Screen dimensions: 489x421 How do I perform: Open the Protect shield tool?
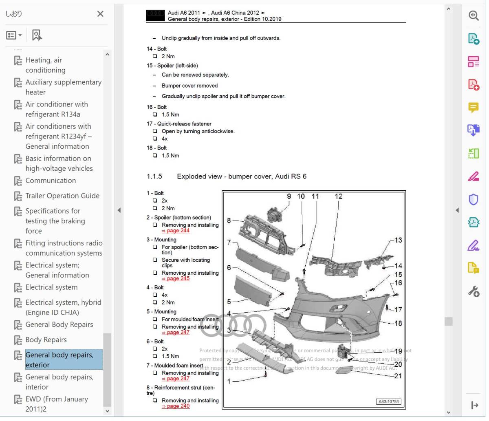click(473, 200)
